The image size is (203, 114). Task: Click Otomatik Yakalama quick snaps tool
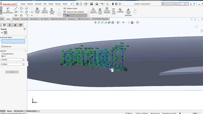107,10
